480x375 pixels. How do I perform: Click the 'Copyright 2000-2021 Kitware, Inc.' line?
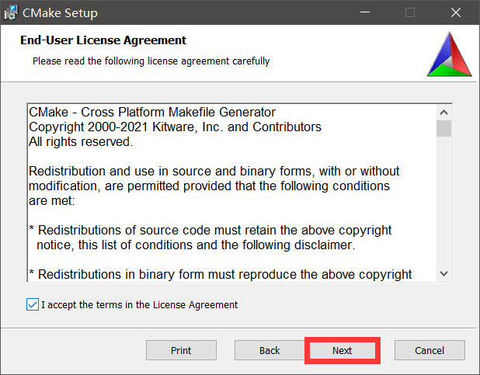(175, 127)
